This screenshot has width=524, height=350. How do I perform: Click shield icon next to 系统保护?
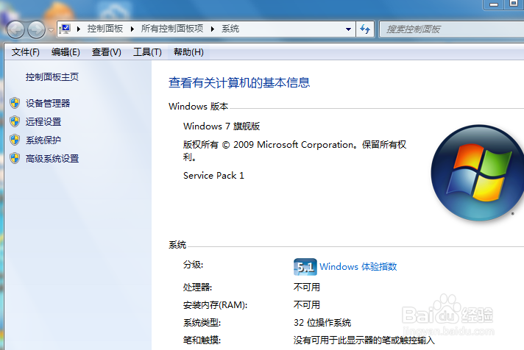(x=15, y=140)
